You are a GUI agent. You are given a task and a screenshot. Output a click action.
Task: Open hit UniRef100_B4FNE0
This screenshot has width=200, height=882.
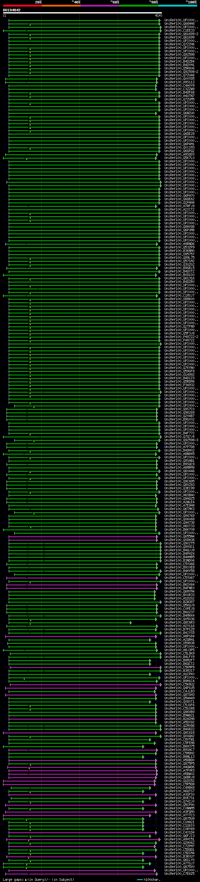coord(179,588)
